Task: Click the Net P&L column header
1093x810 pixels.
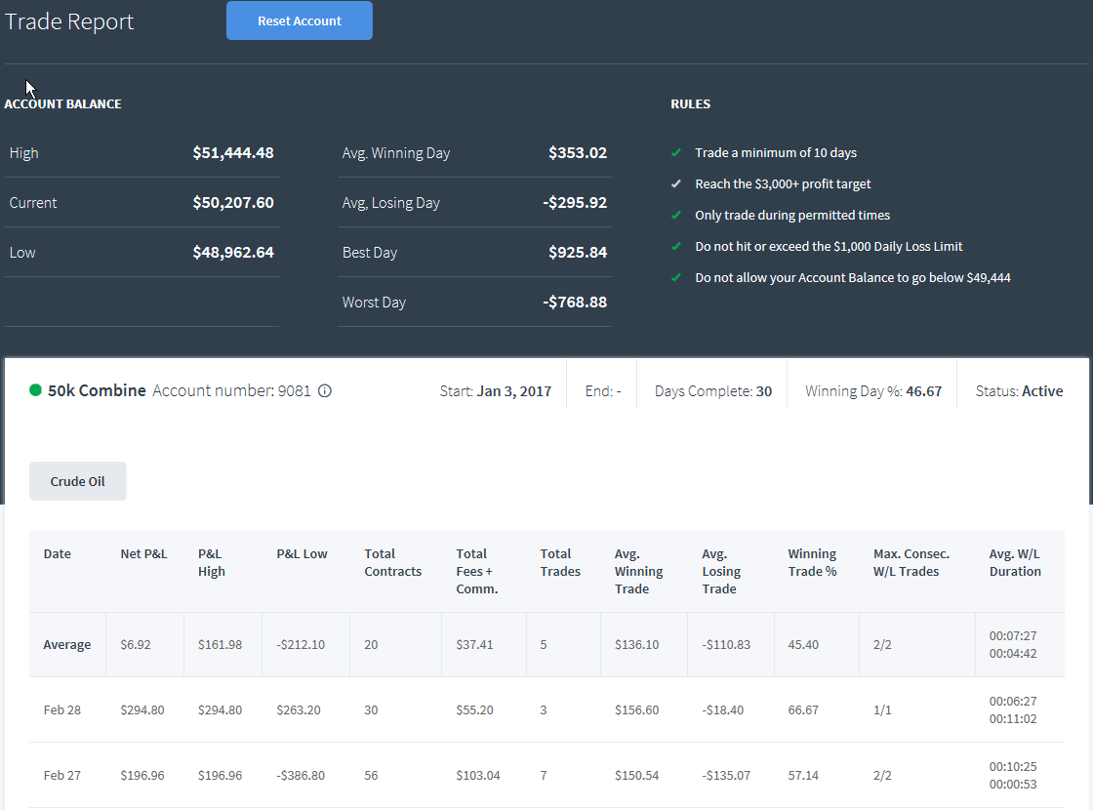Action: click(x=143, y=554)
